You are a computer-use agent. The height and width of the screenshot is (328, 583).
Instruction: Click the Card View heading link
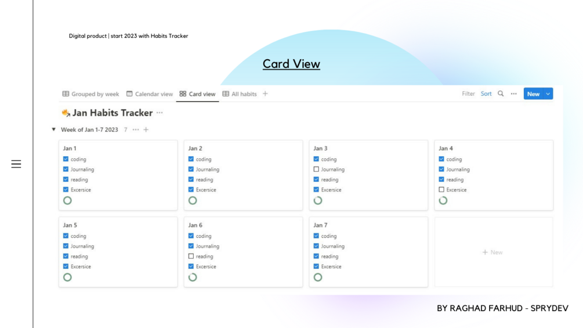click(x=291, y=64)
